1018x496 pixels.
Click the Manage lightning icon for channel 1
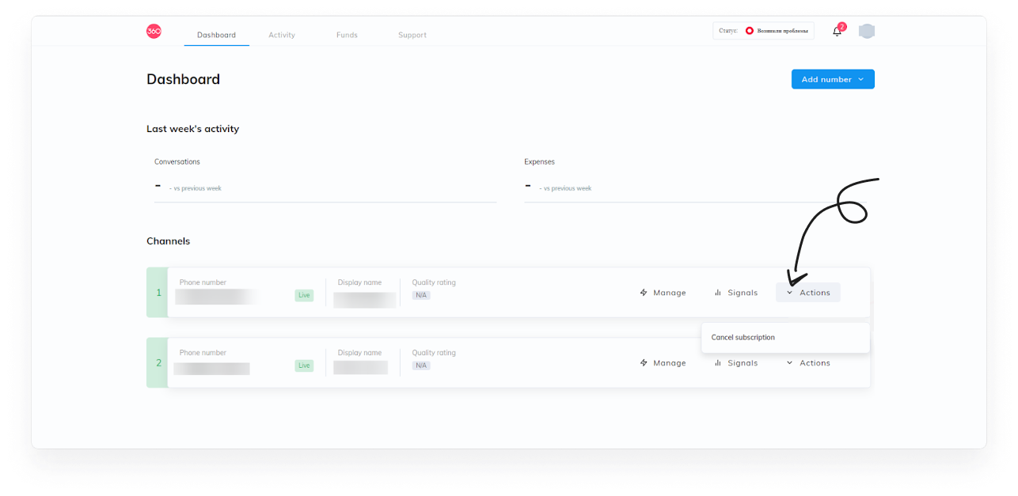tap(644, 293)
